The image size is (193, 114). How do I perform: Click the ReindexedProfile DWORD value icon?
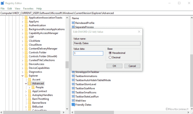pyautogui.click(x=73, y=23)
